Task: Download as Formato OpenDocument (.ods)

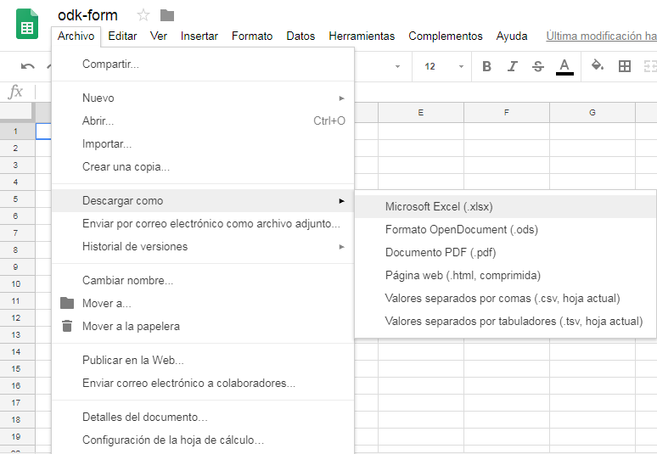Action: tap(505, 229)
